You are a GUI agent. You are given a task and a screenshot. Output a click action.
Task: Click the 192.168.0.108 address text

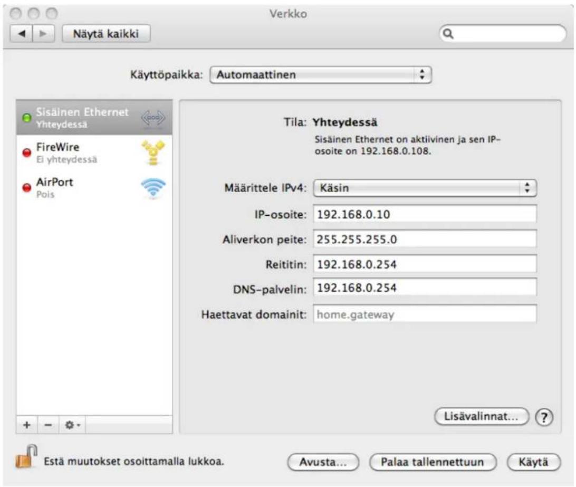396,151
